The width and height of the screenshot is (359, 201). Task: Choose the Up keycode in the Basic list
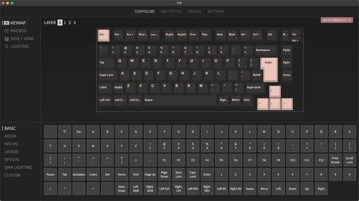pyautogui.click(x=307, y=189)
